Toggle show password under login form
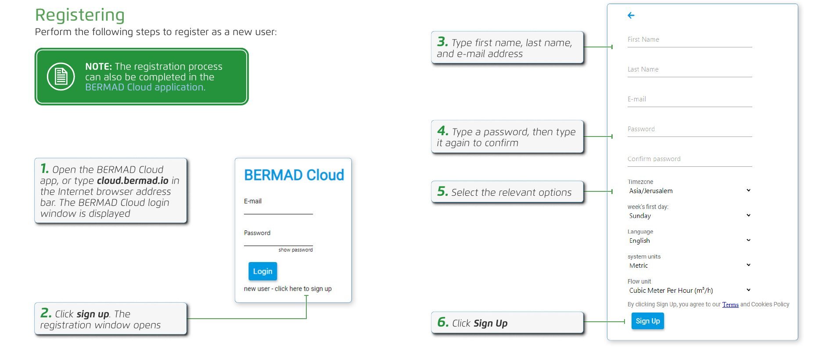The image size is (833, 363). [x=295, y=250]
